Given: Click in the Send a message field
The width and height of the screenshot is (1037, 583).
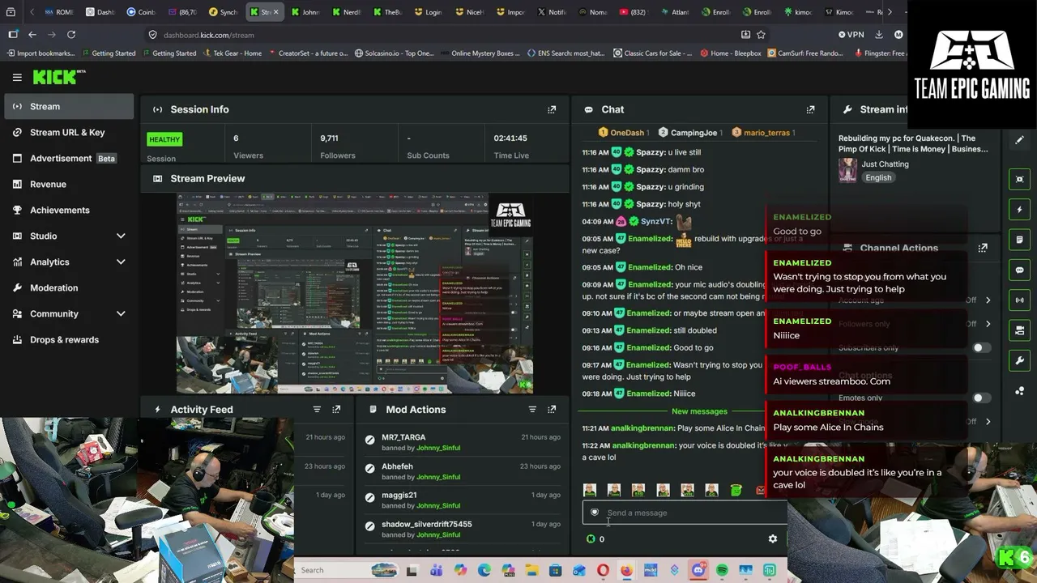Looking at the screenshot, I should click(x=685, y=513).
